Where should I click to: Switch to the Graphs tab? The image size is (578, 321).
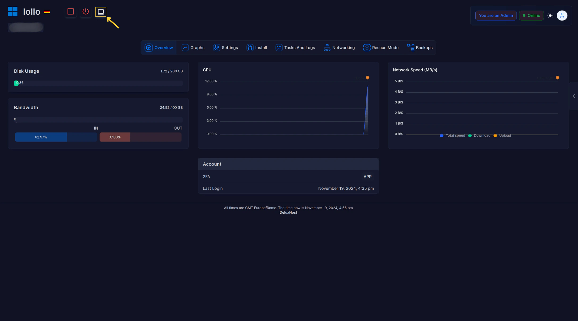pos(193,48)
